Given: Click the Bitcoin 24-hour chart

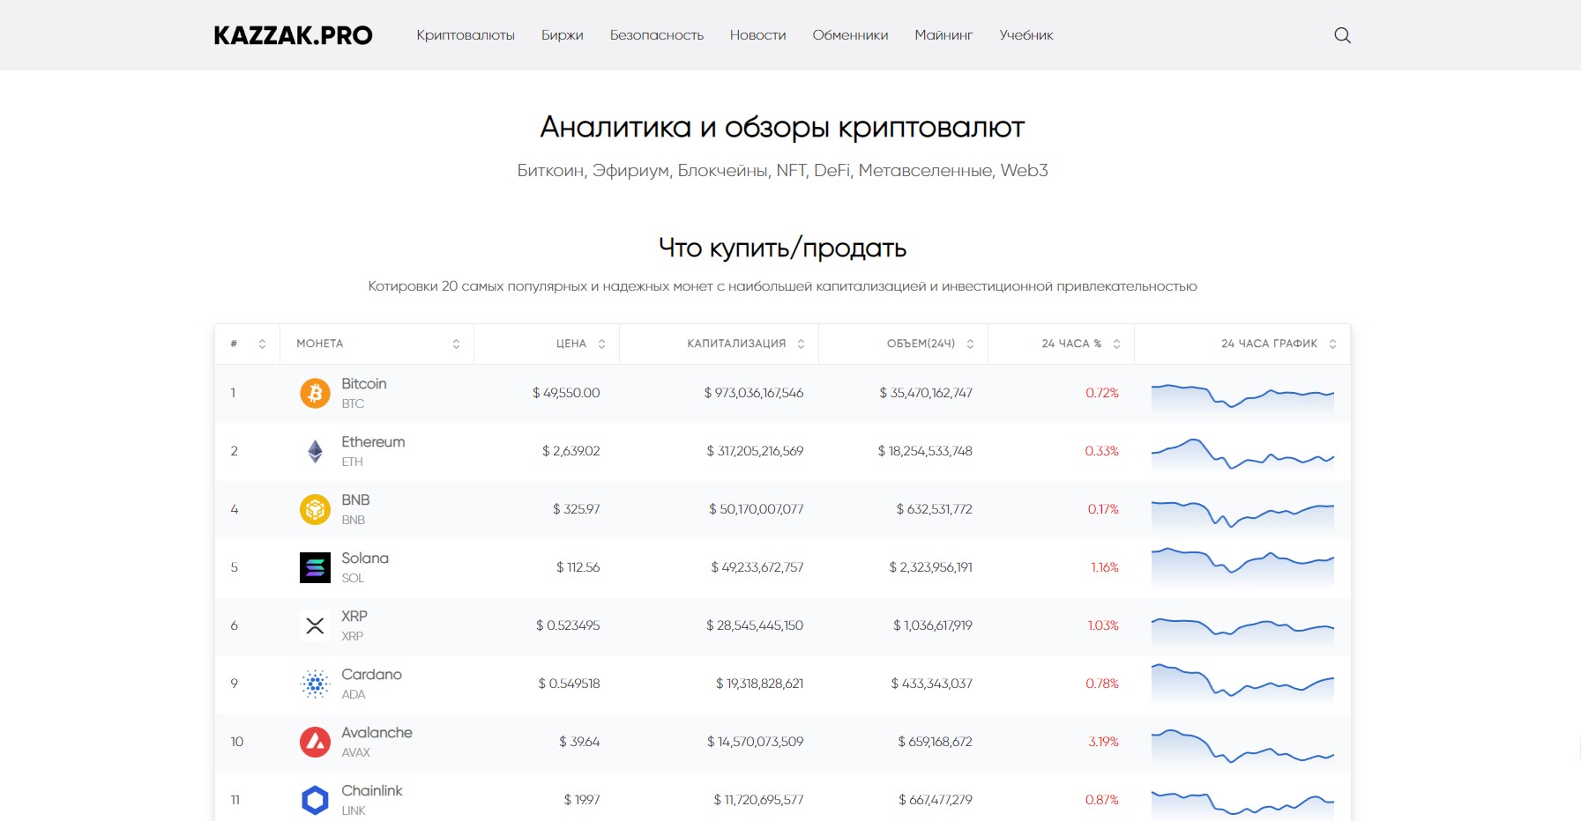Looking at the screenshot, I should [x=1242, y=397].
